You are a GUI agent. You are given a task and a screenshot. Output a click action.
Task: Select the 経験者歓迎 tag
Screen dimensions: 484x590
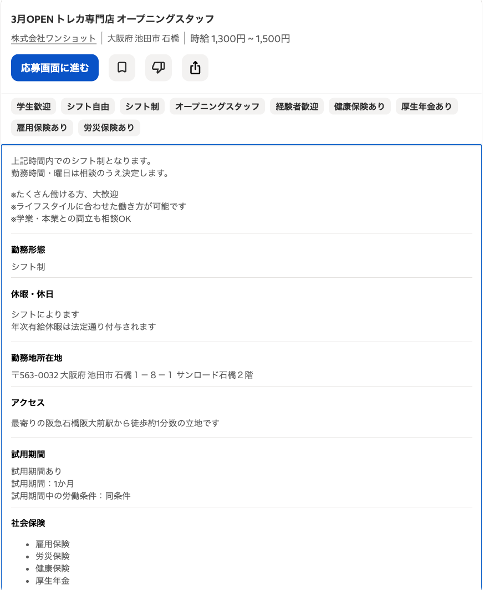(x=297, y=106)
